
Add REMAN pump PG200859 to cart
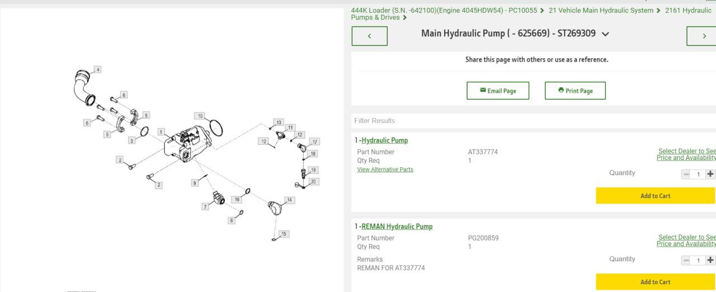(x=655, y=282)
